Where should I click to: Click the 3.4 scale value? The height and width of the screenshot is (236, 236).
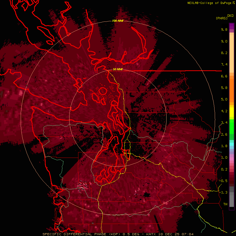[224, 123]
